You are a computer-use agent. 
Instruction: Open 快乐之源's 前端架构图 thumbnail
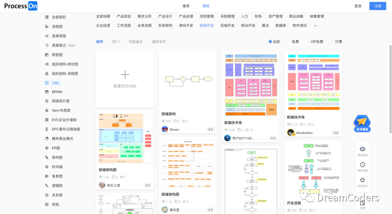pos(125,138)
